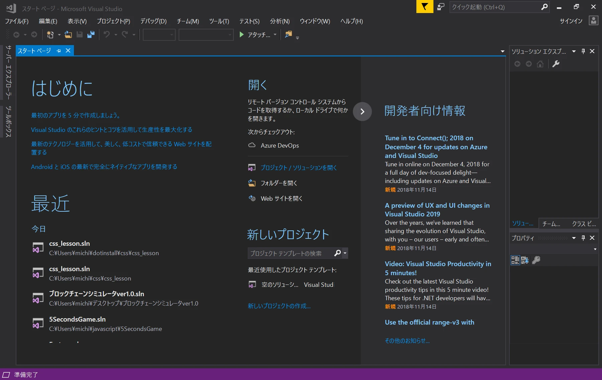Click the Save All toolbar icon

click(x=91, y=34)
